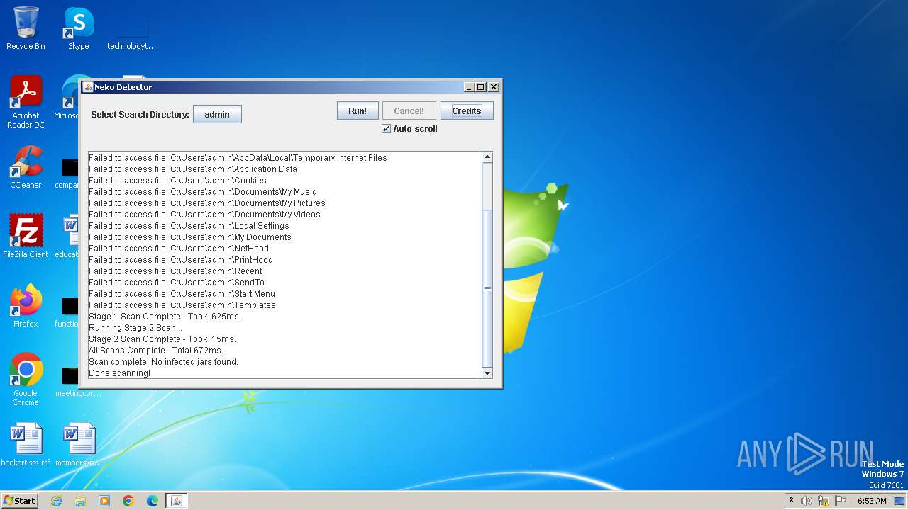Open the Skype desktop shortcut
Screen dimensions: 908x510
(78, 28)
